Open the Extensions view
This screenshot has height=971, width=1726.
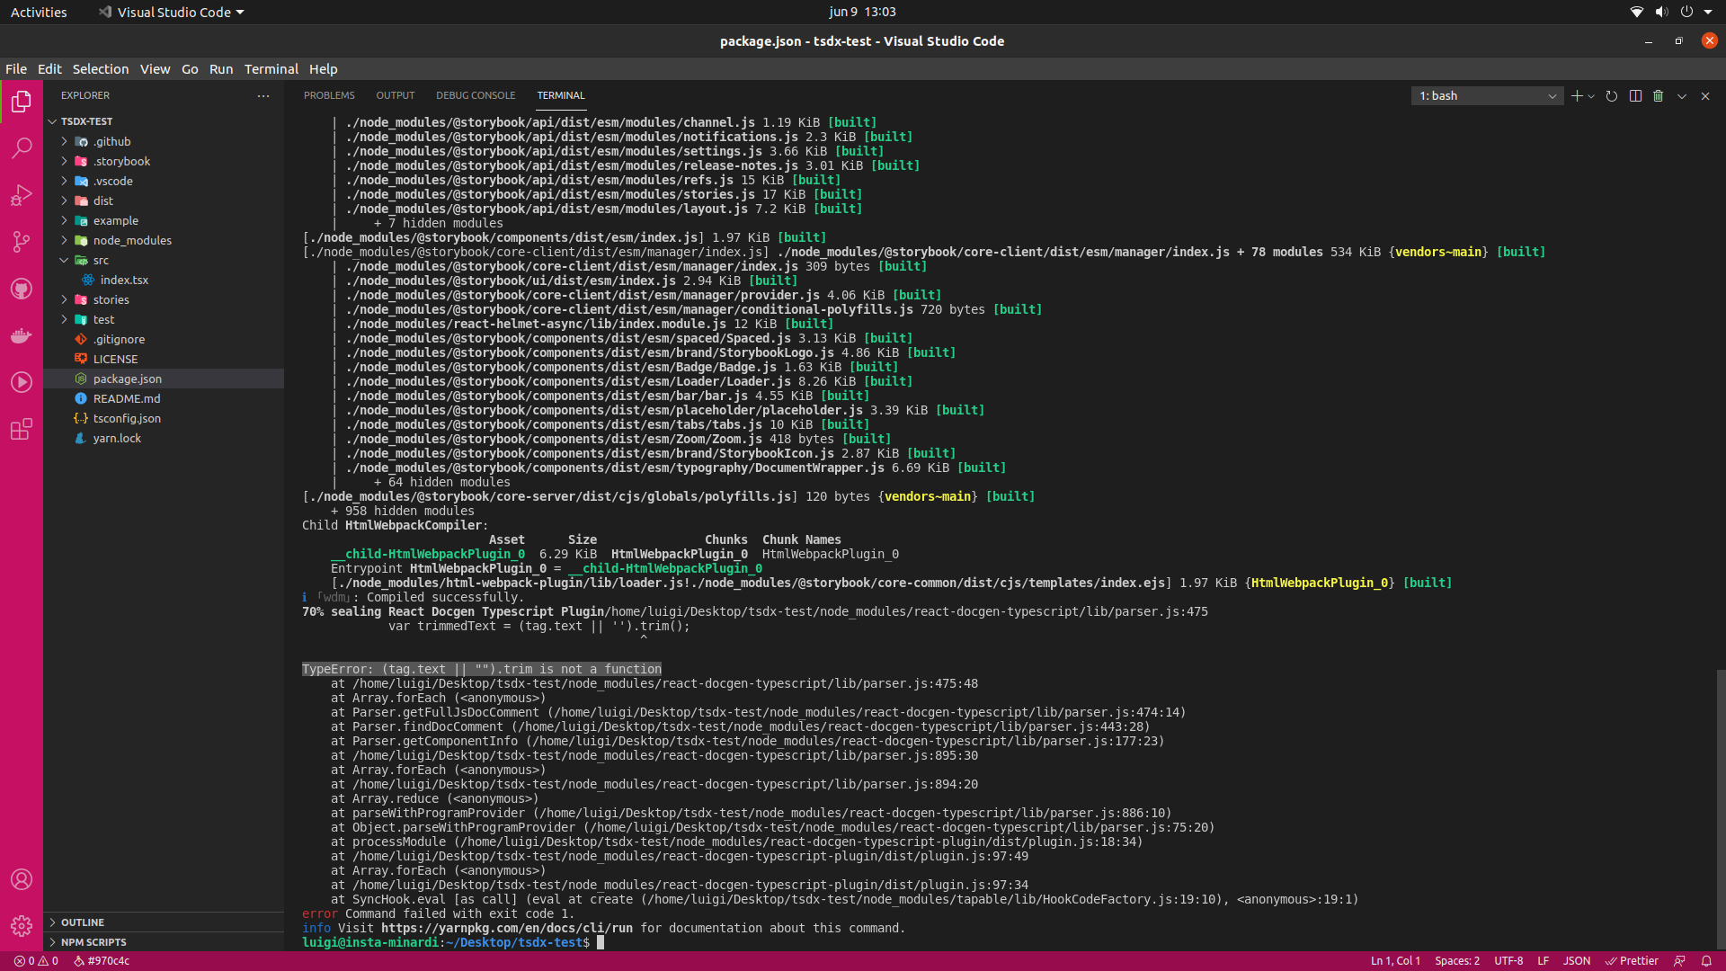[x=22, y=429]
